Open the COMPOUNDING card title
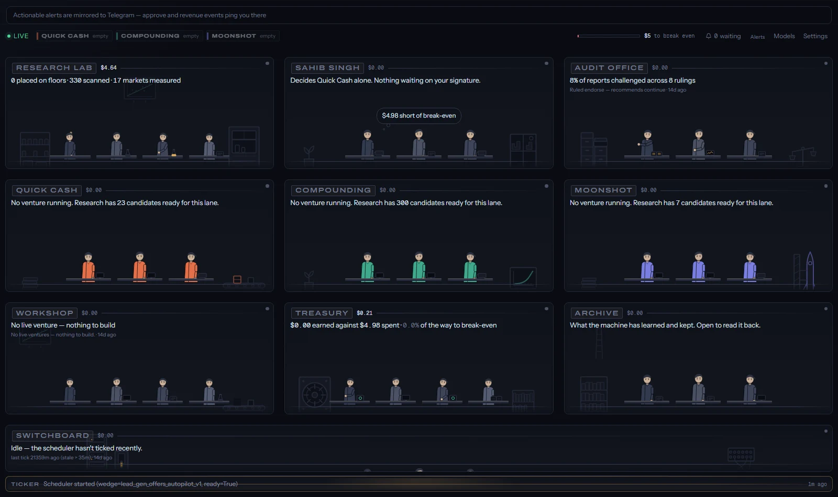This screenshot has height=497, width=838. (333, 190)
